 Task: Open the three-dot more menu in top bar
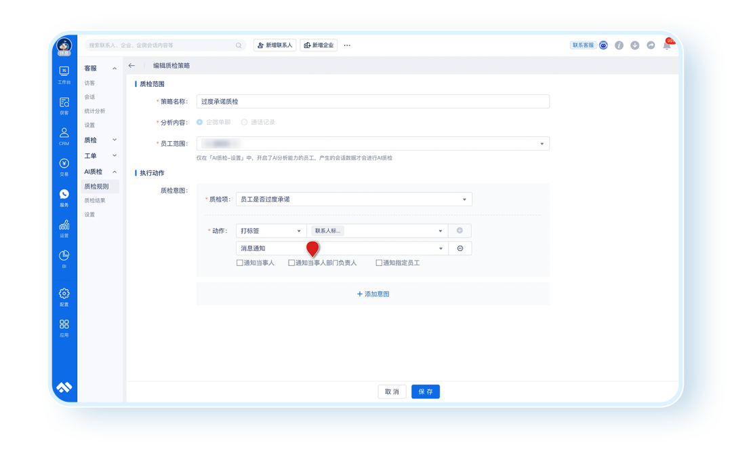coord(347,45)
